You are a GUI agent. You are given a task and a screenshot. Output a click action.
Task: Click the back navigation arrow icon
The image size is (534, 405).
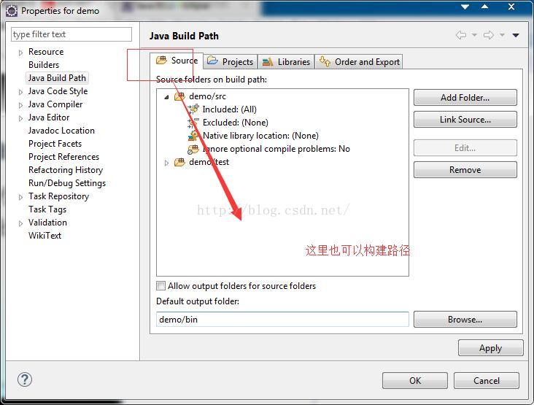(x=461, y=35)
